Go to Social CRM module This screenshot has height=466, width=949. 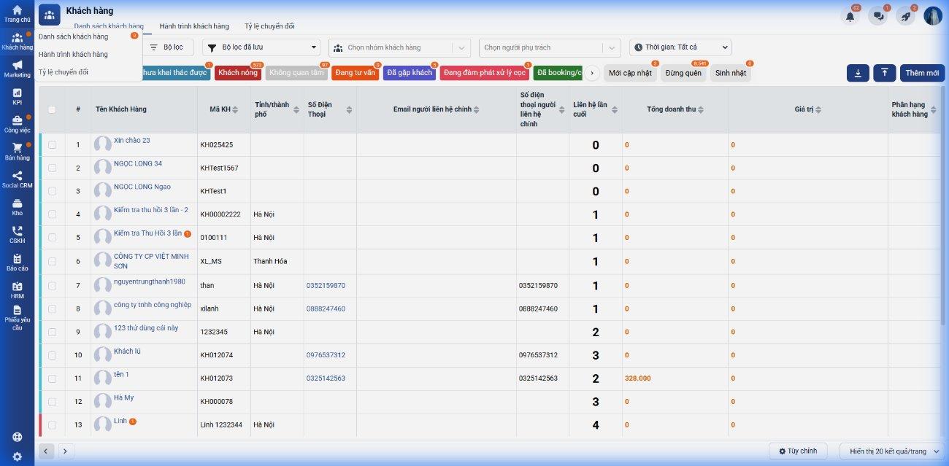point(17,179)
